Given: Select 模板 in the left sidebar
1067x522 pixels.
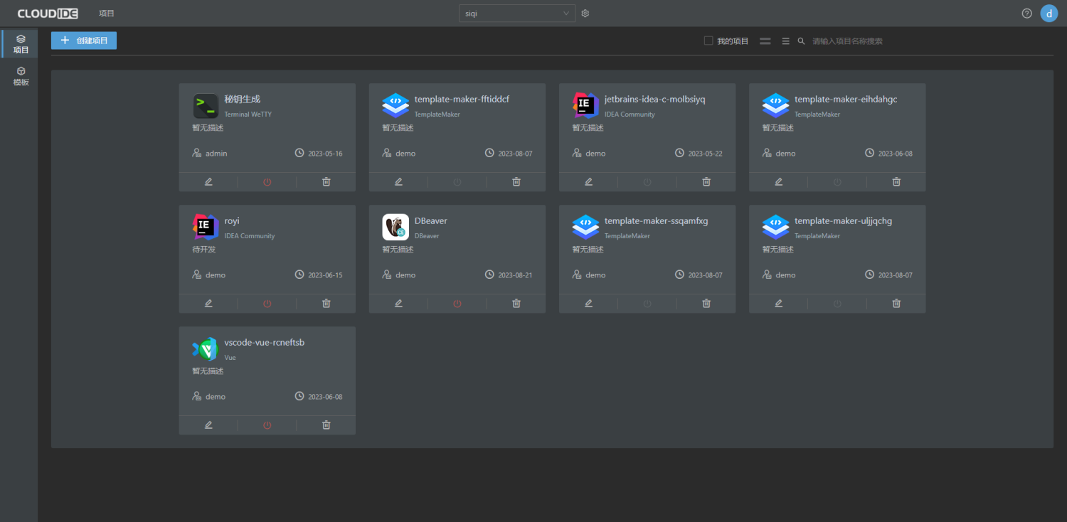Looking at the screenshot, I should point(21,76).
